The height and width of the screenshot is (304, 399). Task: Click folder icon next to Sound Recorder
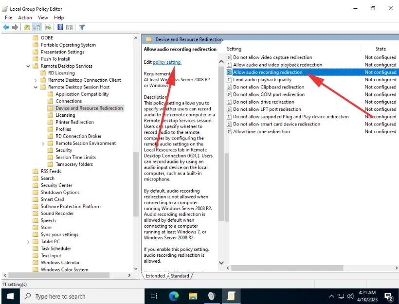point(36,214)
